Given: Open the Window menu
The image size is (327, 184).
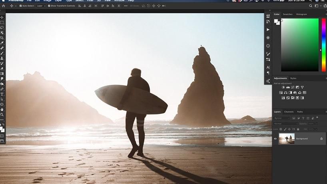Looking at the screenshot, I should (119, 1).
